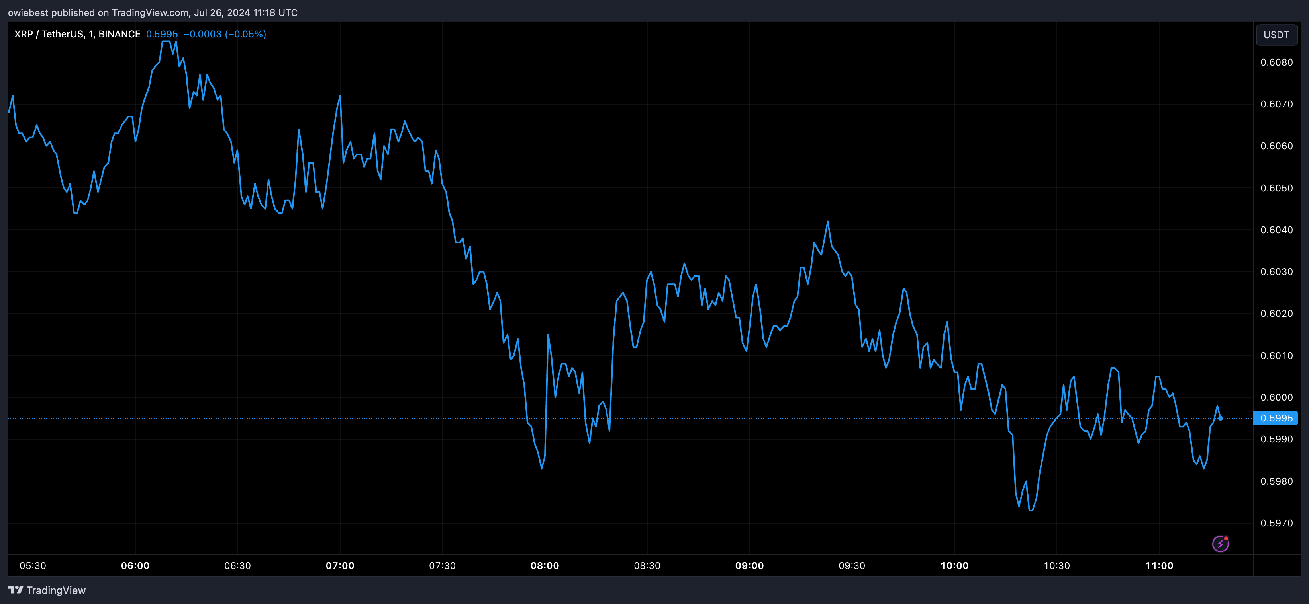Click the 0.6000 price axis label
The height and width of the screenshot is (604, 1309).
[x=1276, y=397]
